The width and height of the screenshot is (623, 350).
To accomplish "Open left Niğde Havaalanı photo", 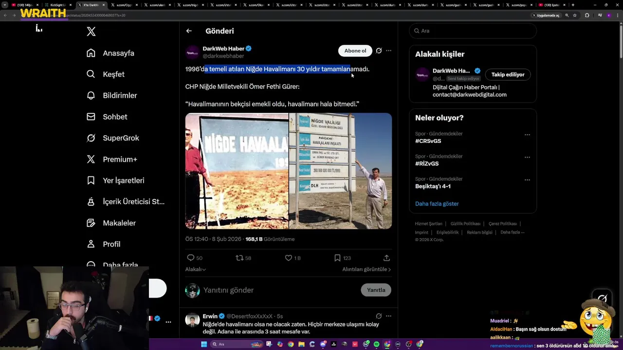I will (x=237, y=171).
